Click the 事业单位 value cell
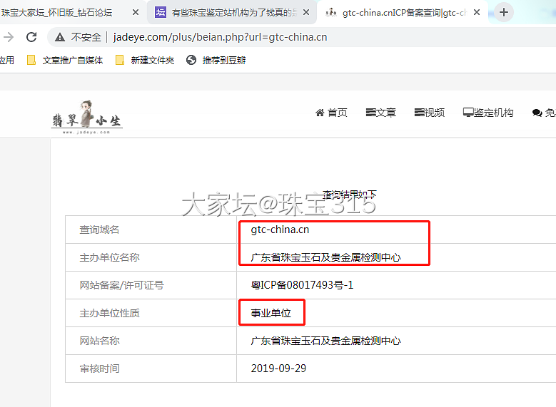 click(271, 313)
